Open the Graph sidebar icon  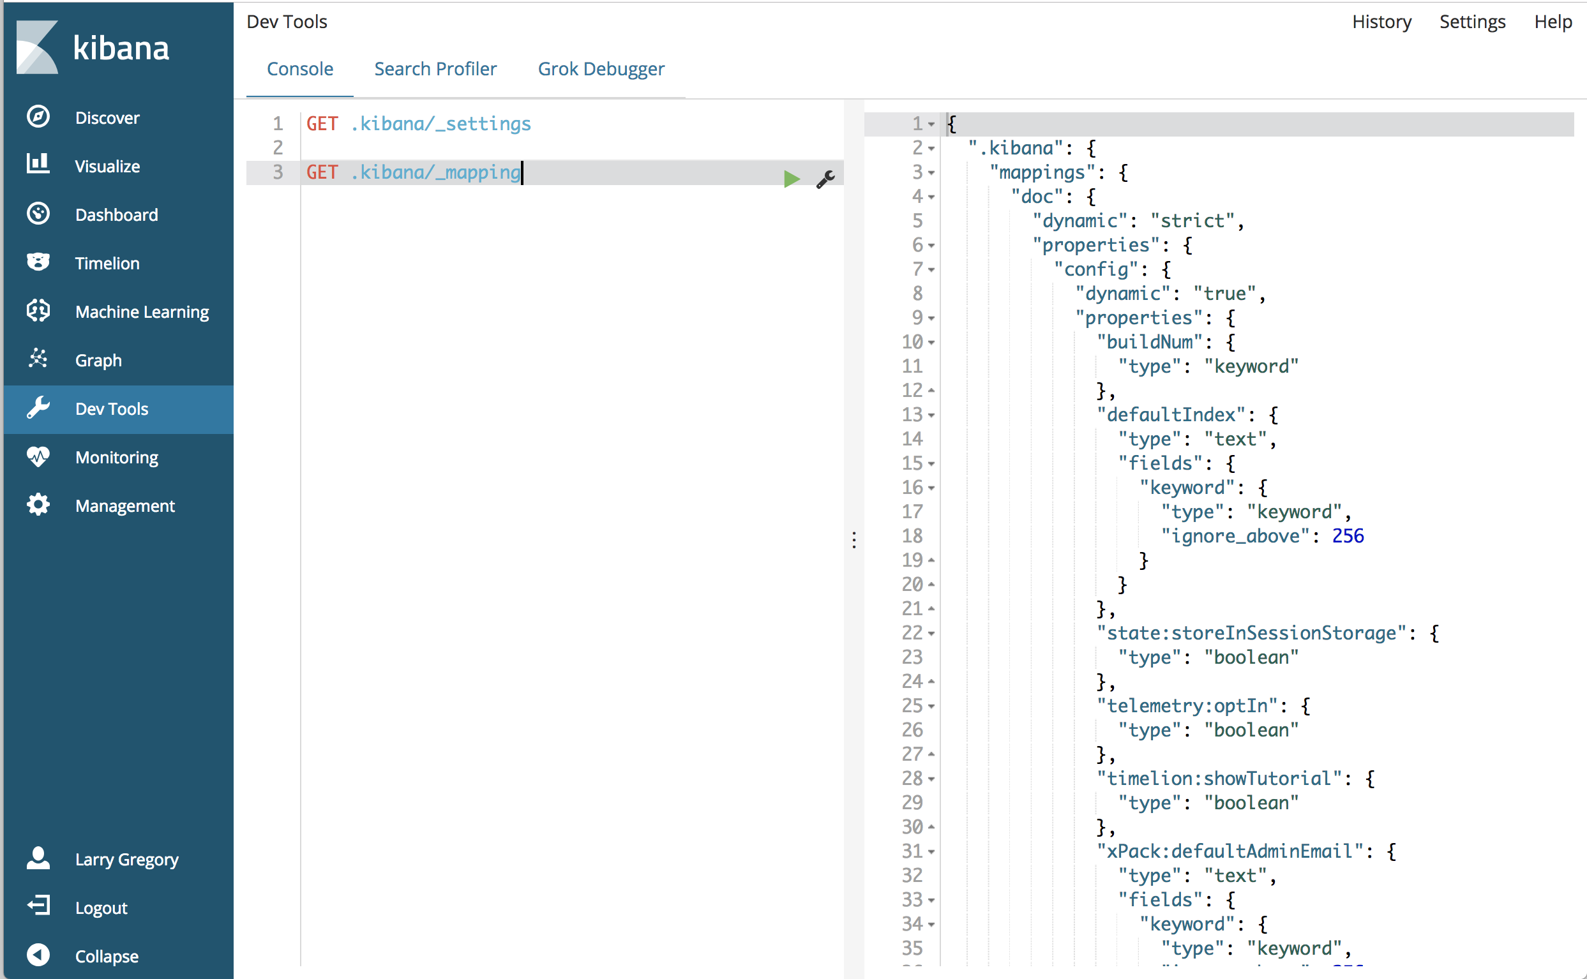click(38, 359)
